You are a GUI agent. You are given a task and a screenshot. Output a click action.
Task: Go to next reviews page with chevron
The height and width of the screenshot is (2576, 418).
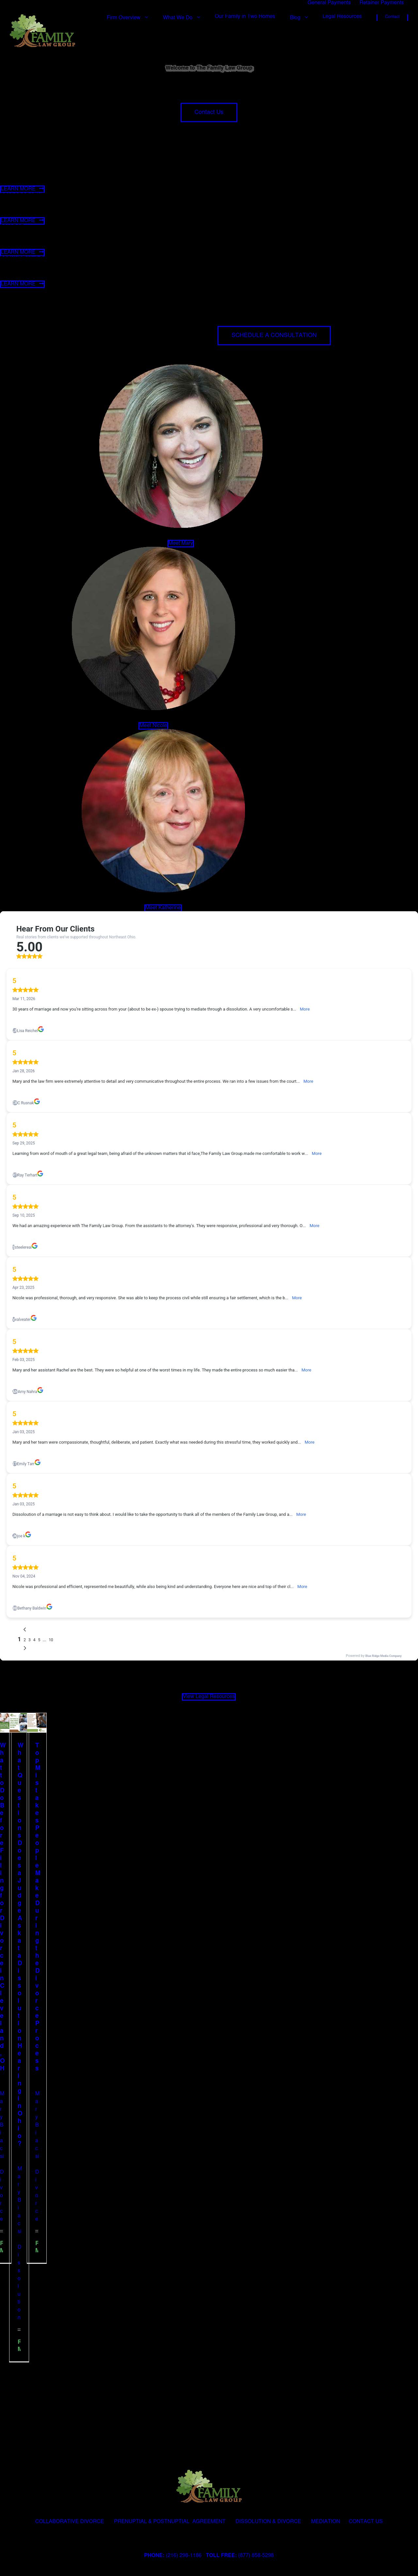pos(25,1648)
